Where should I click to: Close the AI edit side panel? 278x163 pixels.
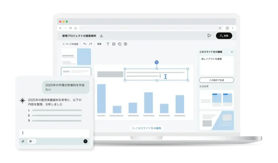point(232,52)
